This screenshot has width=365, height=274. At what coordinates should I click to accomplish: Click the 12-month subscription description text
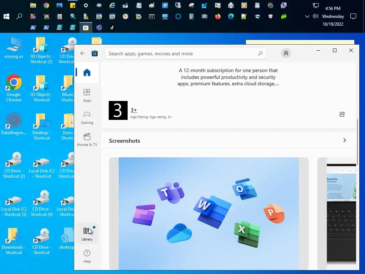228,77
